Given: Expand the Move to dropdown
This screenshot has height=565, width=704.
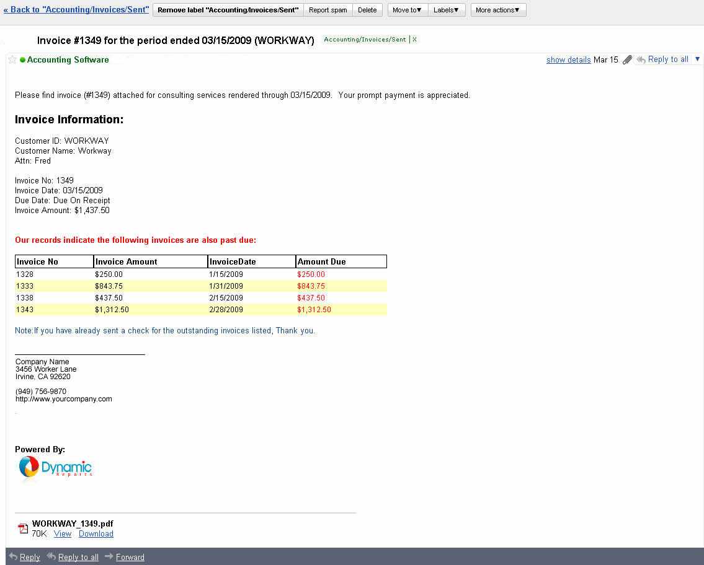Looking at the screenshot, I should coord(407,10).
